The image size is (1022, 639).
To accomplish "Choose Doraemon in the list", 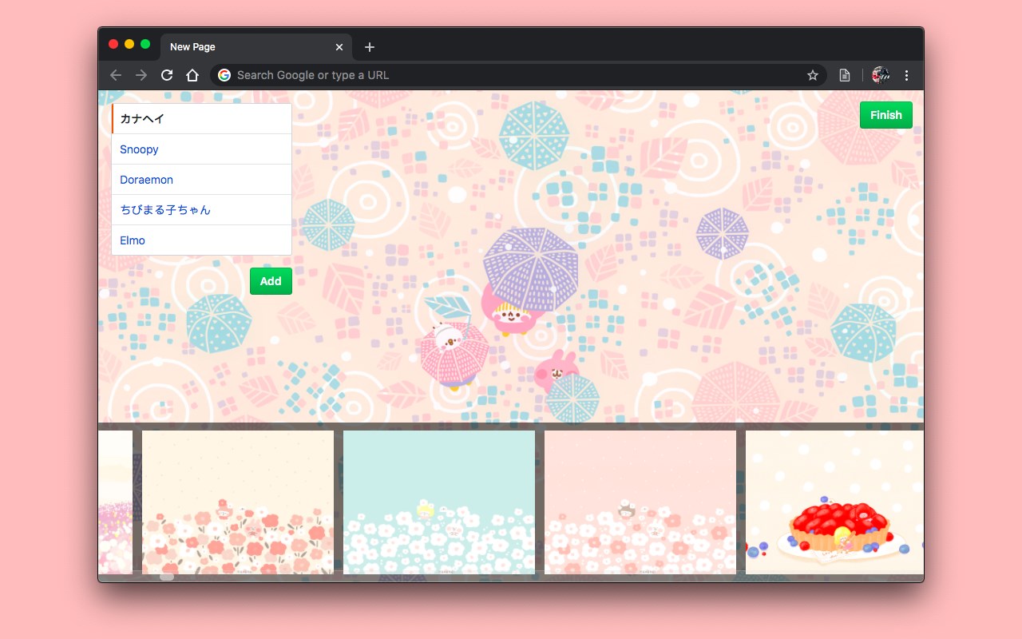I will [x=202, y=180].
